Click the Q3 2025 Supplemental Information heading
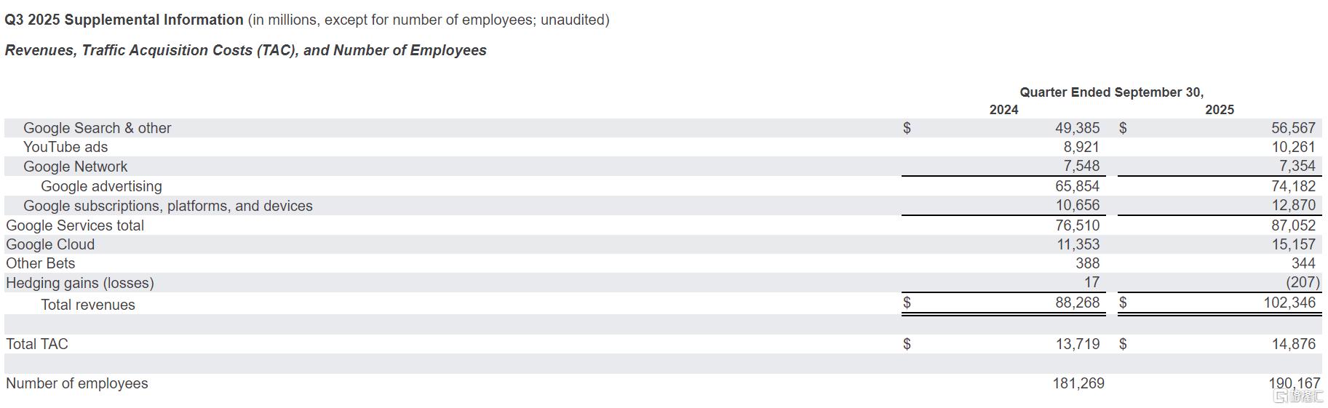 pyautogui.click(x=124, y=20)
